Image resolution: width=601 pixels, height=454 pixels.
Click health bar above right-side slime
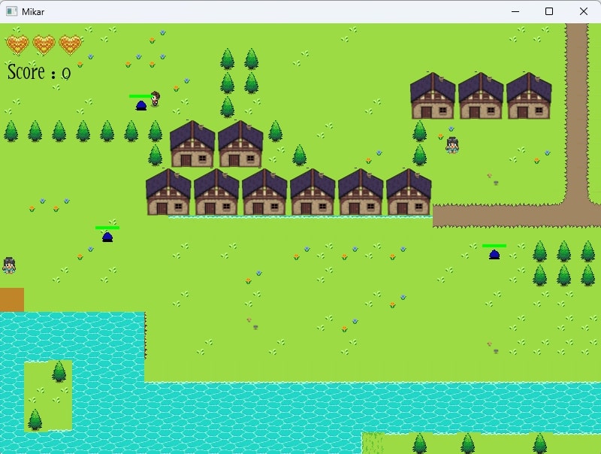click(494, 245)
